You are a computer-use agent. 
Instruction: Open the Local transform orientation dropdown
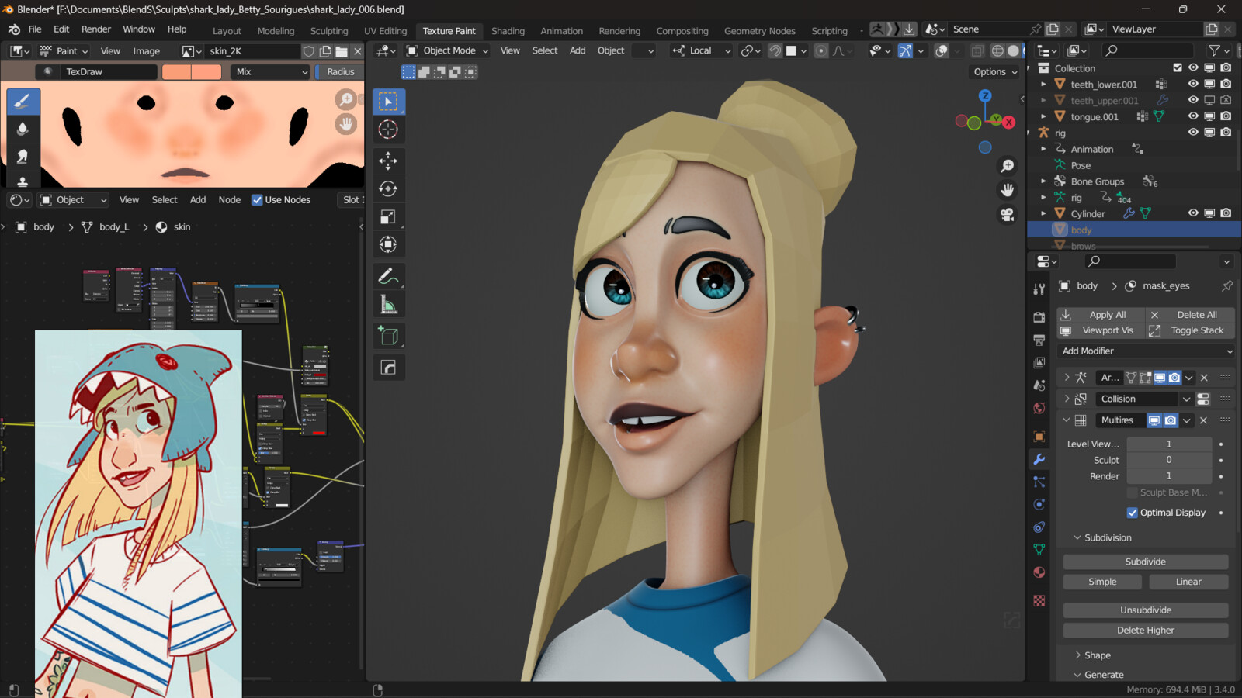click(x=701, y=50)
